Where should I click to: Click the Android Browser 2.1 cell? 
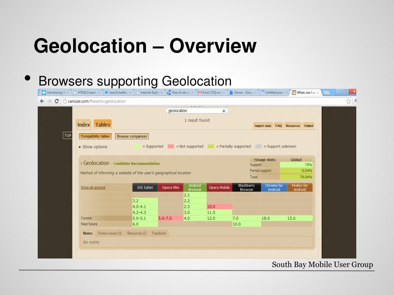point(195,195)
